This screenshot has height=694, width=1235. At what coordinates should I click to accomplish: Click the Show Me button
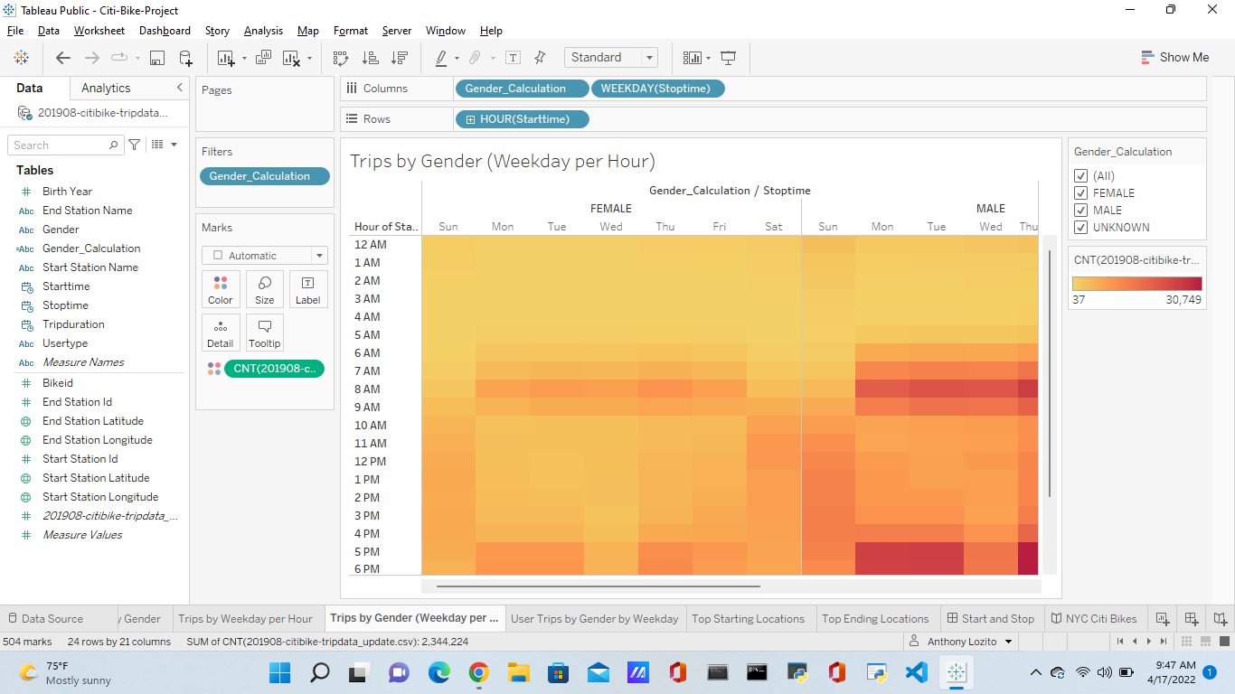tap(1174, 57)
